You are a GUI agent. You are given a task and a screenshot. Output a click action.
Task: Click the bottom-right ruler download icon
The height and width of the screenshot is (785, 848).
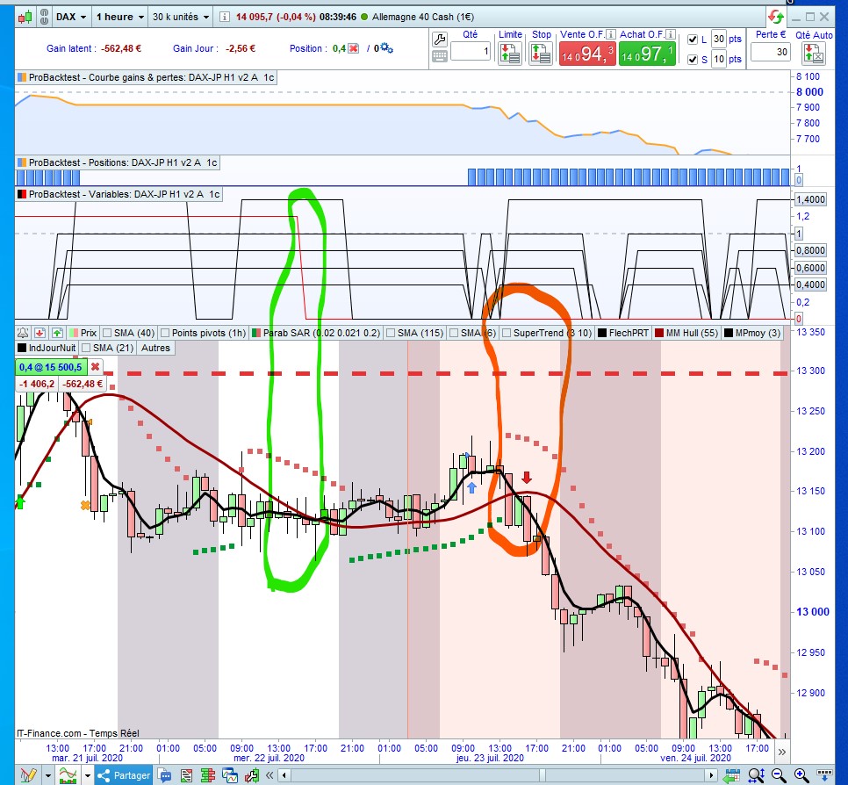pyautogui.click(x=823, y=774)
